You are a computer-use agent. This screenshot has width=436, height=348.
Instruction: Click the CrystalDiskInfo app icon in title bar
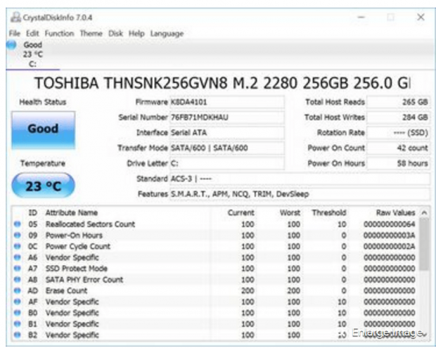[15, 17]
